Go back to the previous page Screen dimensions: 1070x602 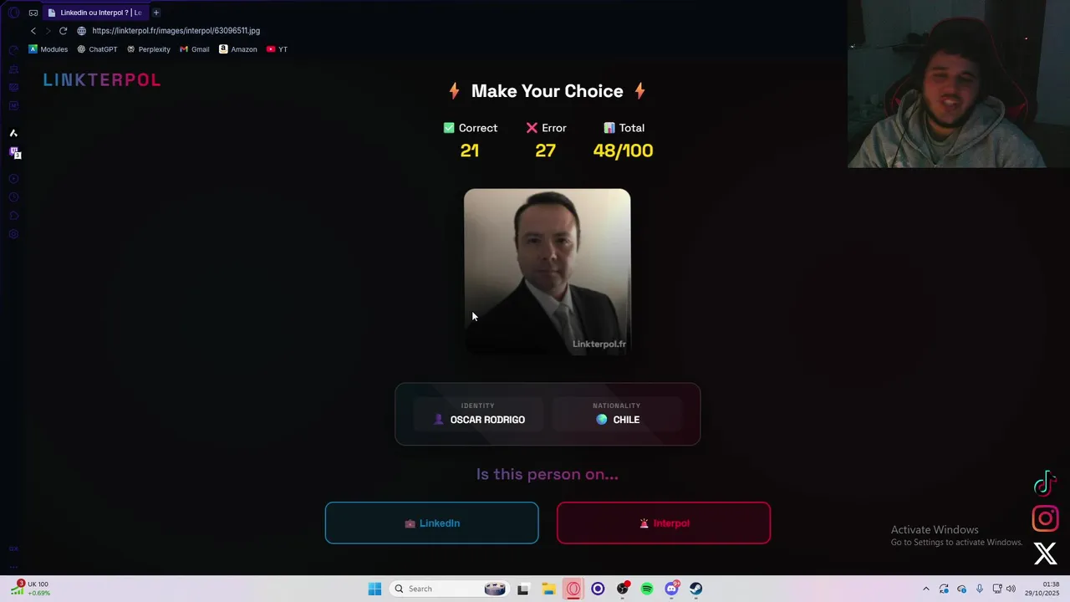[x=33, y=31]
